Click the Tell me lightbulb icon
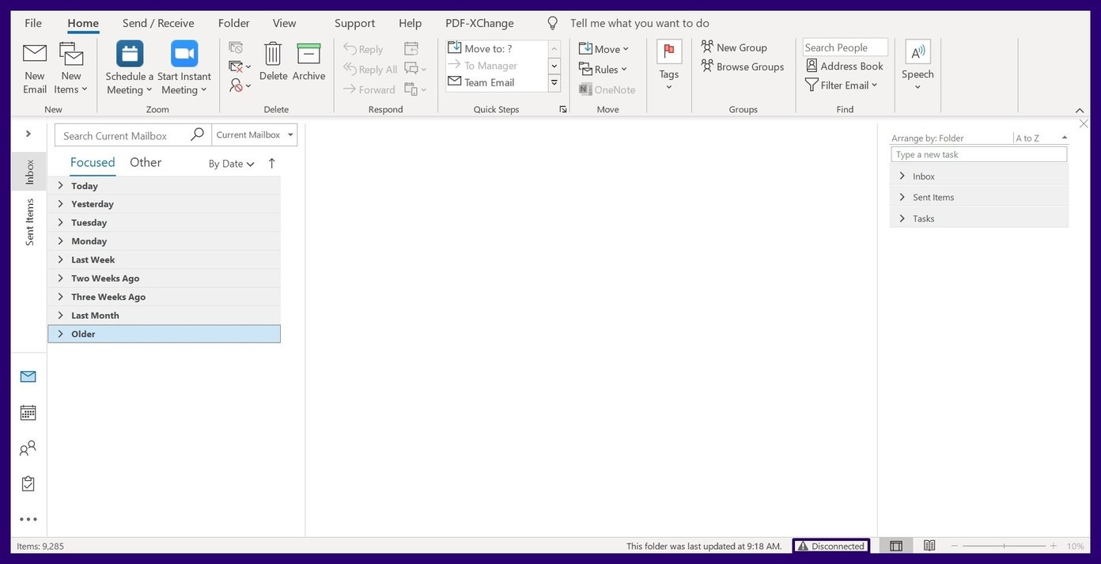Viewport: 1101px width, 564px height. tap(552, 24)
